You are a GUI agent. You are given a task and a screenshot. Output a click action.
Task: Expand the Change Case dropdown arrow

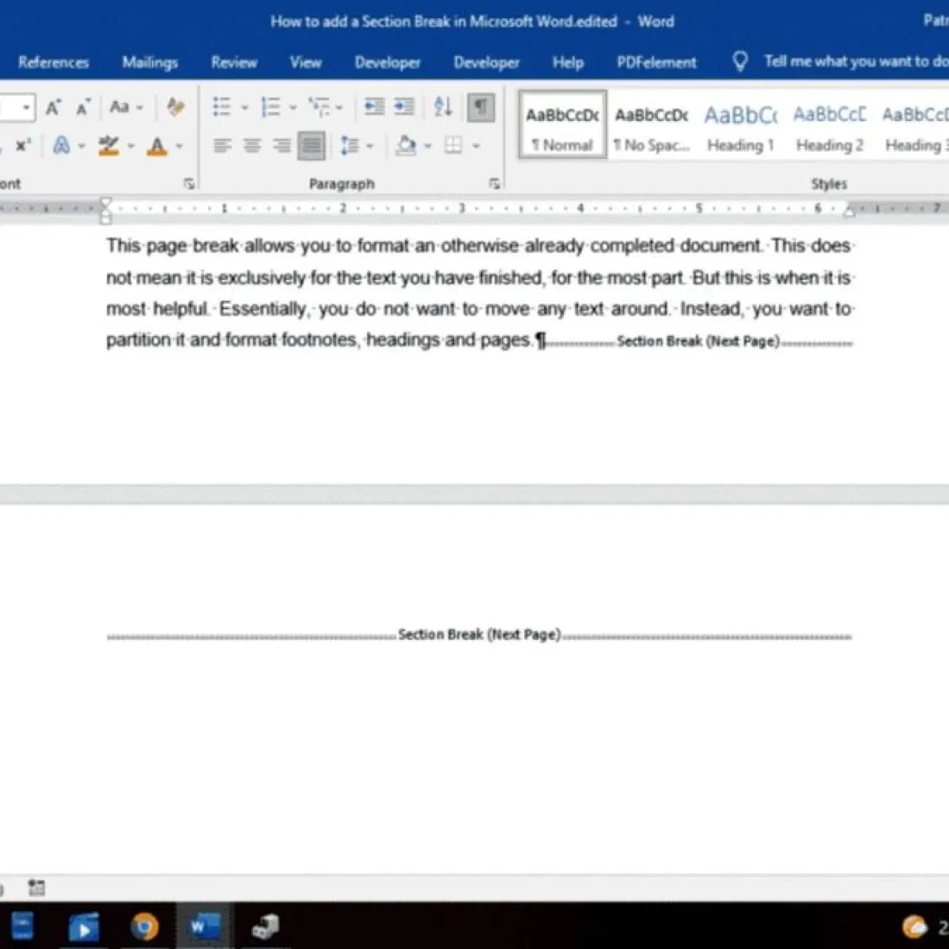click(140, 108)
